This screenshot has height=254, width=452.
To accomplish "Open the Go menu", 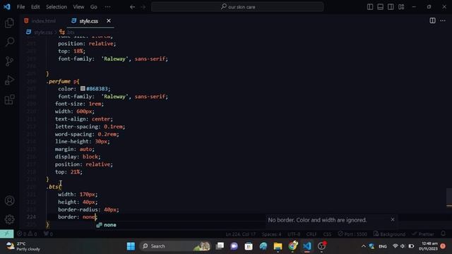I will 94,7.
